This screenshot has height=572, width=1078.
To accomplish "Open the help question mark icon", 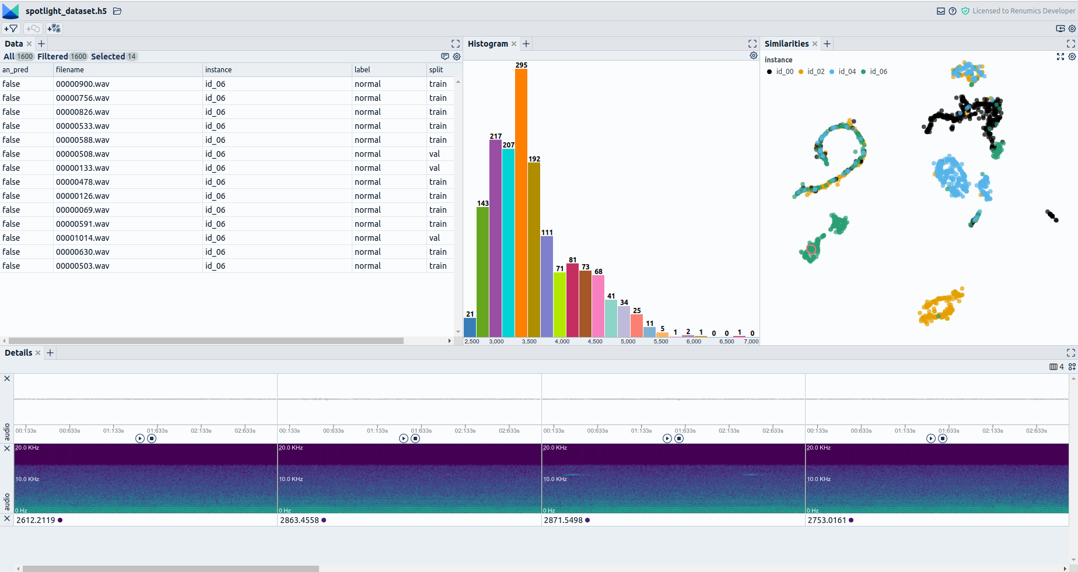I will [x=953, y=11].
